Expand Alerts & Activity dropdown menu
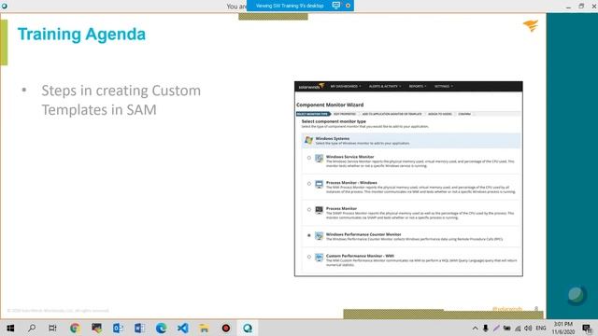The width and height of the screenshot is (598, 336). [385, 87]
